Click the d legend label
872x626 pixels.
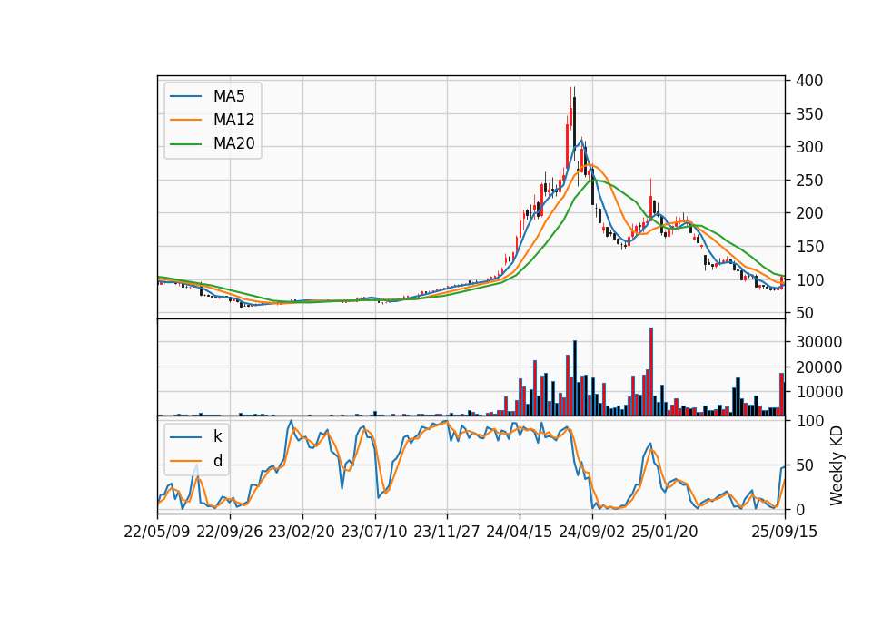tap(218, 461)
